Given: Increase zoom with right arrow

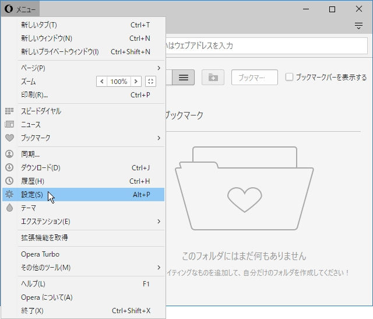Looking at the screenshot, I should pos(136,82).
